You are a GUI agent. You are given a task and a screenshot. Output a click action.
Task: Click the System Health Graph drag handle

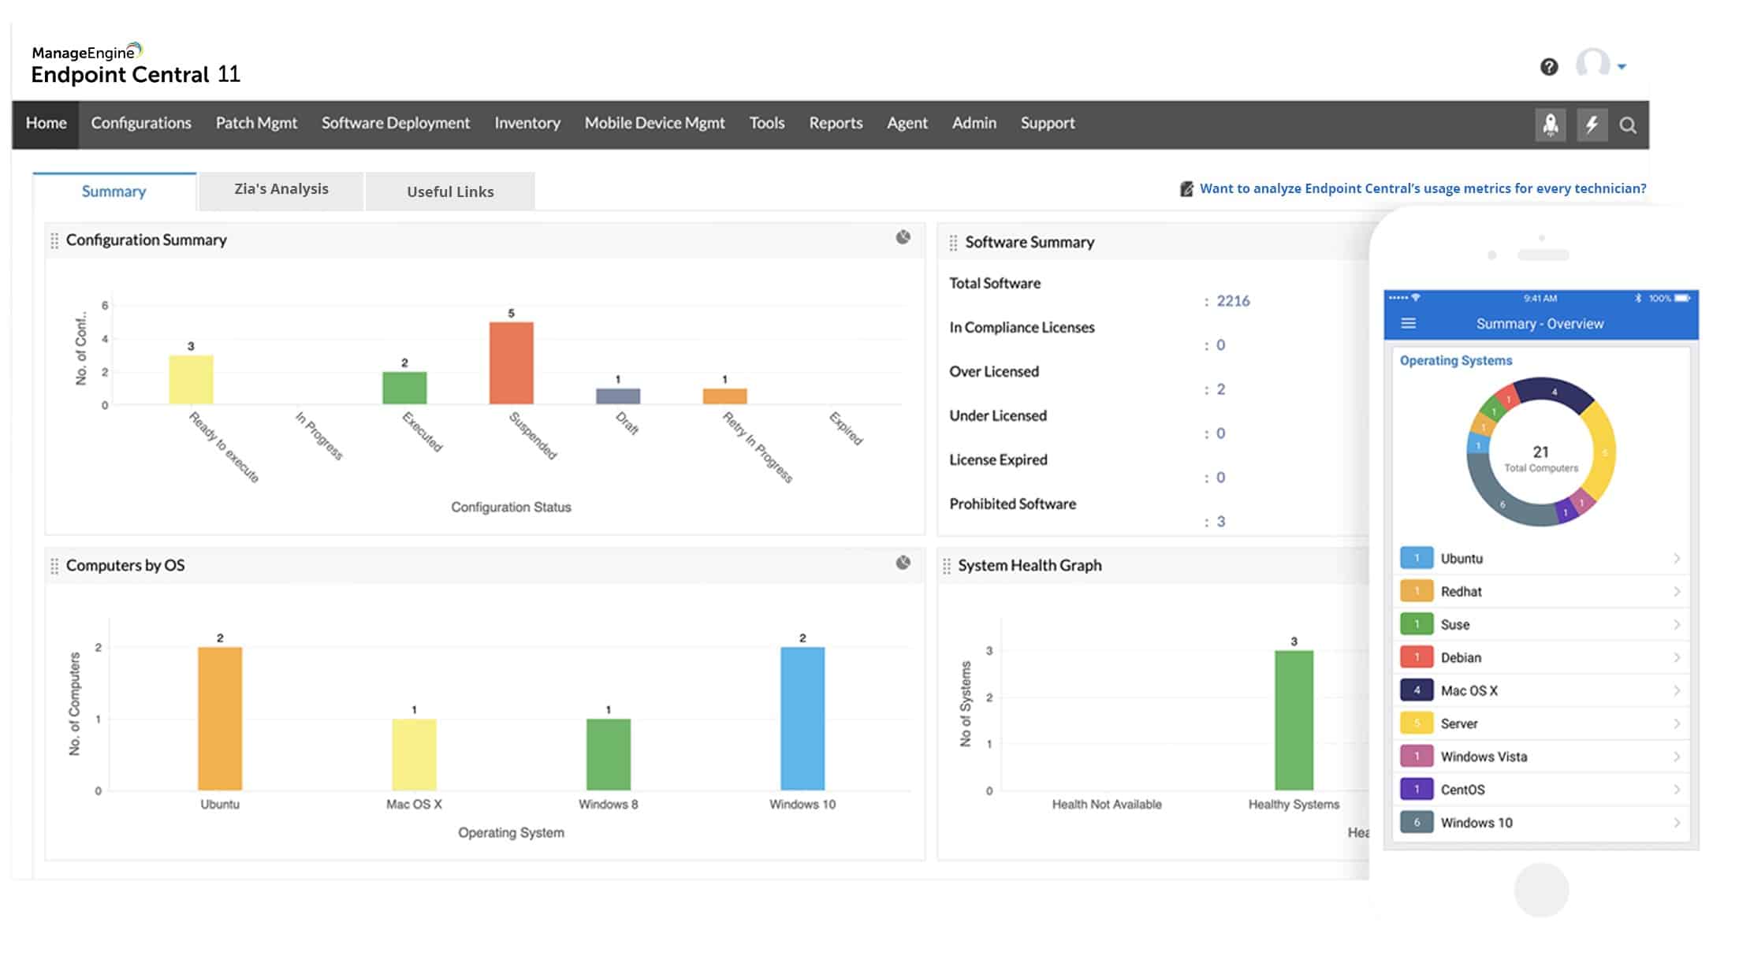pyautogui.click(x=947, y=566)
